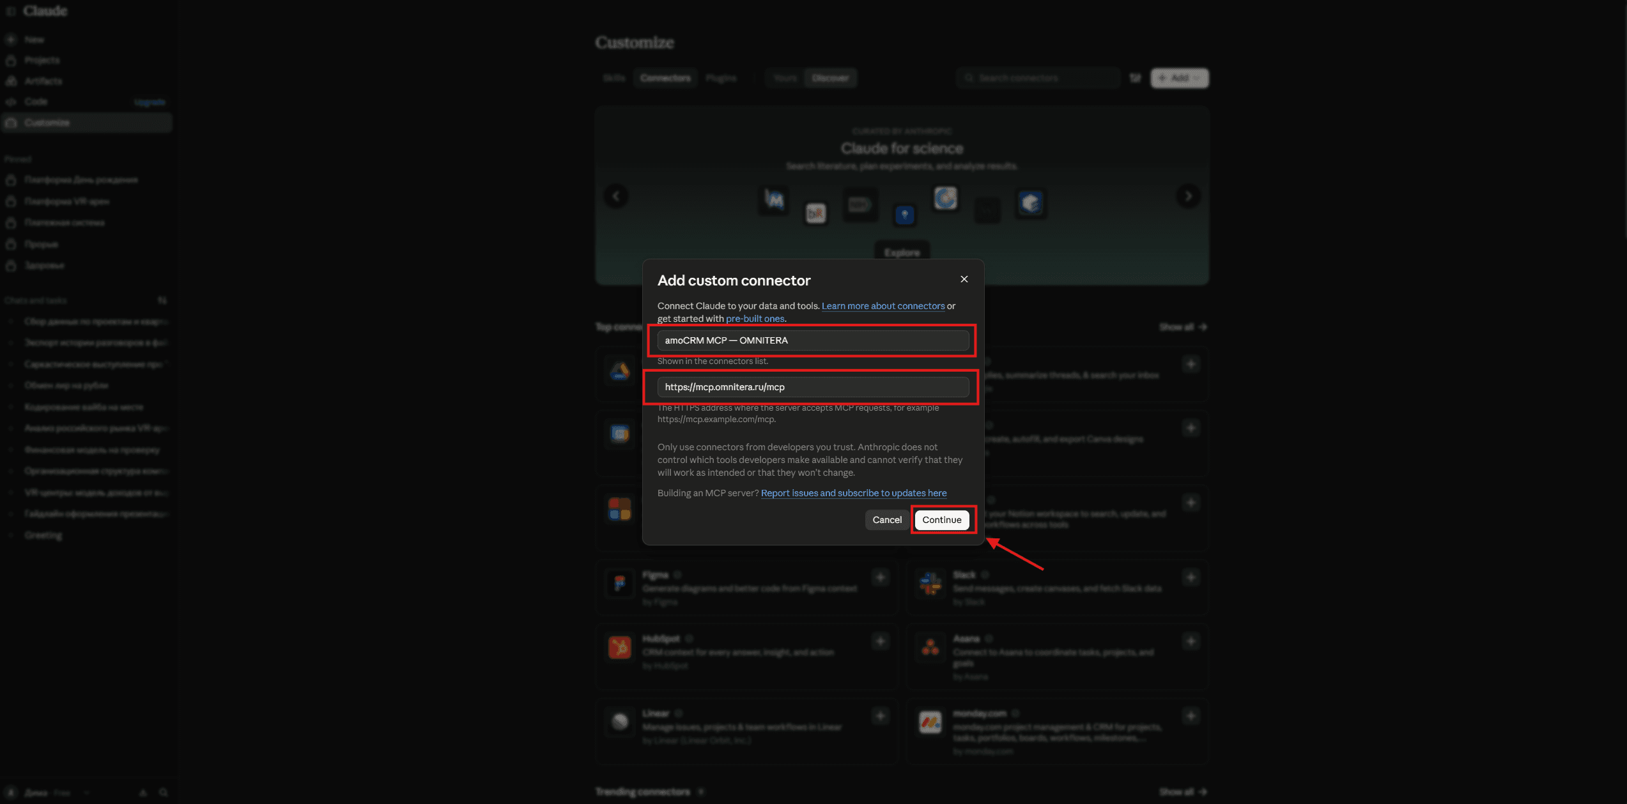The image size is (1627, 804).
Task: Show all trending connectors
Action: [x=1183, y=792]
